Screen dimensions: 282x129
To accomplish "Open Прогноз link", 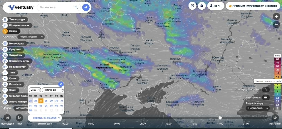I will (x=271, y=6).
